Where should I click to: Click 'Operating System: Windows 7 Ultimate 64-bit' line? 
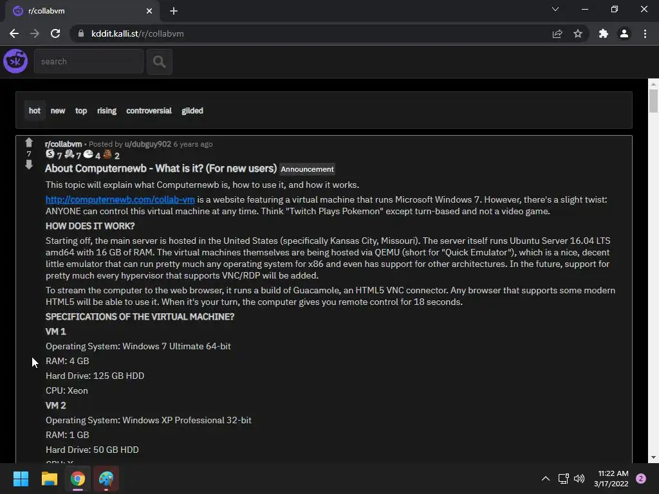tap(138, 346)
